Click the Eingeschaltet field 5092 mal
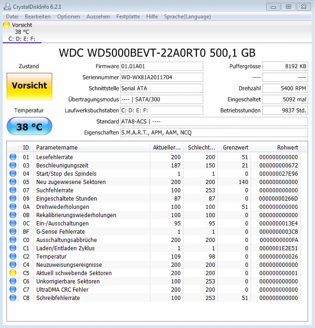315x328 pixels. click(285, 99)
